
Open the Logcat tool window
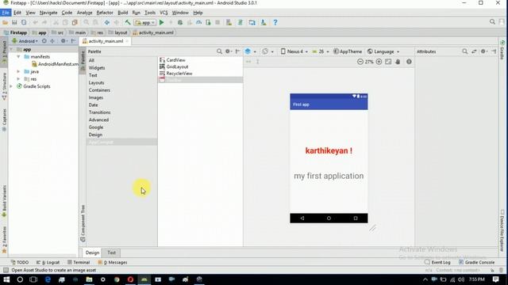click(x=48, y=262)
